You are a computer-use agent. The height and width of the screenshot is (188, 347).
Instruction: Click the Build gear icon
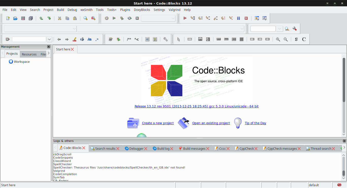coord(107,18)
